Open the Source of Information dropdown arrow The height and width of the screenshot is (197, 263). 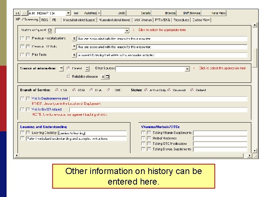pyautogui.click(x=61, y=69)
